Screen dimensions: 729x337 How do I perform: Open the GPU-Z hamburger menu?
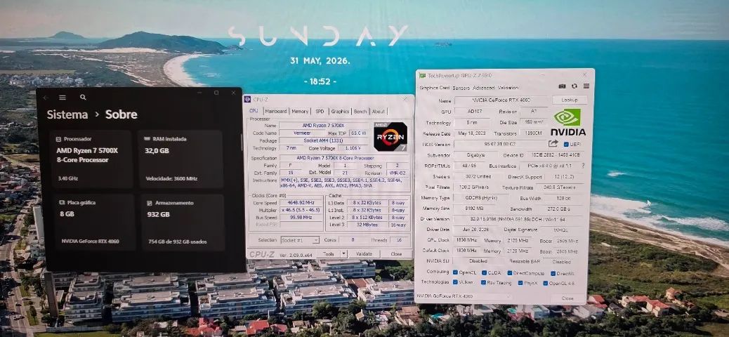click(x=586, y=86)
